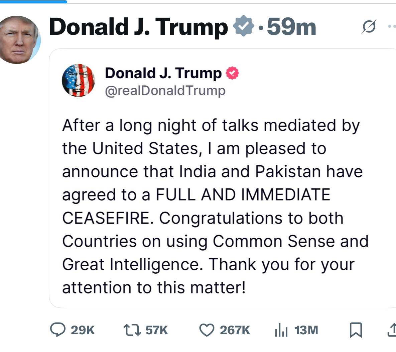
Task: Click the bold author name in header
Action: point(138,27)
